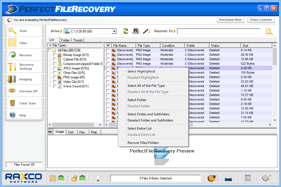Screen dimensions: 281x187
Task: Check the Cabinet File (0/2) checkbox
Action: pyautogui.click(x=55, y=59)
